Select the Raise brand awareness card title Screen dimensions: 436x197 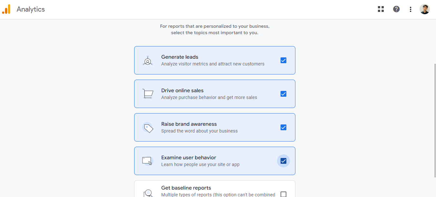click(x=189, y=124)
